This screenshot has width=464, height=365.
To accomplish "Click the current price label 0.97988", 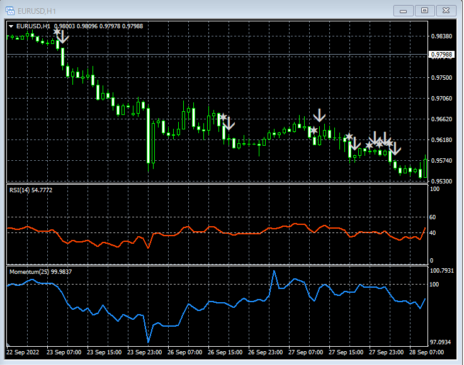I will pos(442,55).
